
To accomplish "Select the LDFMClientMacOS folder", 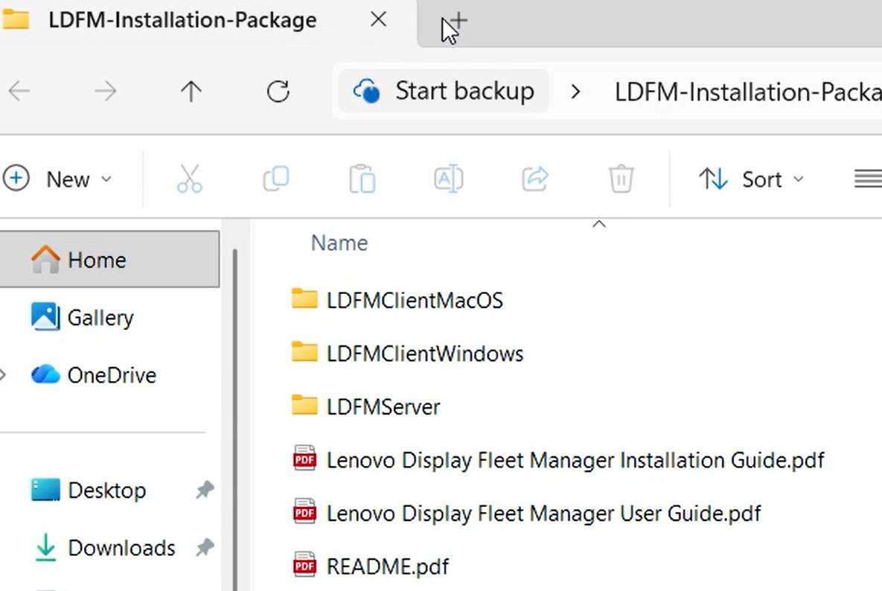I will pos(397,301).
